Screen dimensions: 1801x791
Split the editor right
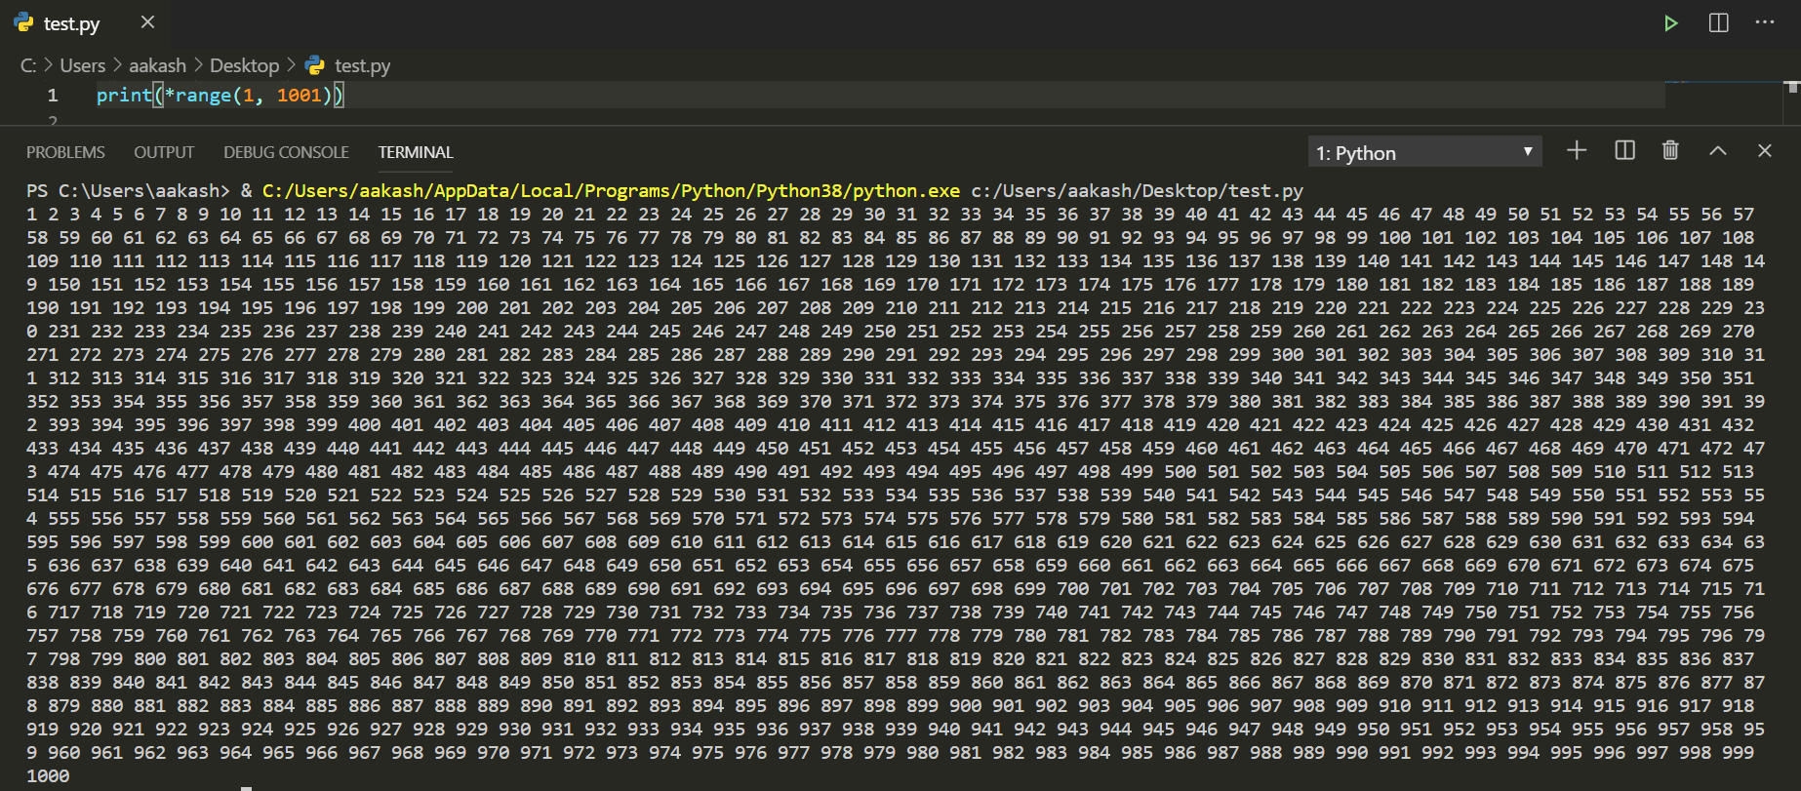[x=1718, y=23]
